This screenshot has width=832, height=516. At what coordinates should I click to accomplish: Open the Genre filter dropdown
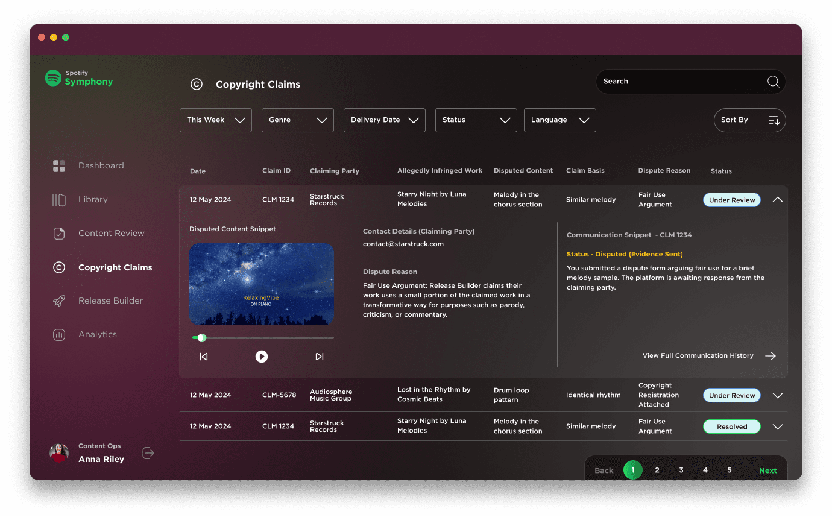[x=297, y=120]
